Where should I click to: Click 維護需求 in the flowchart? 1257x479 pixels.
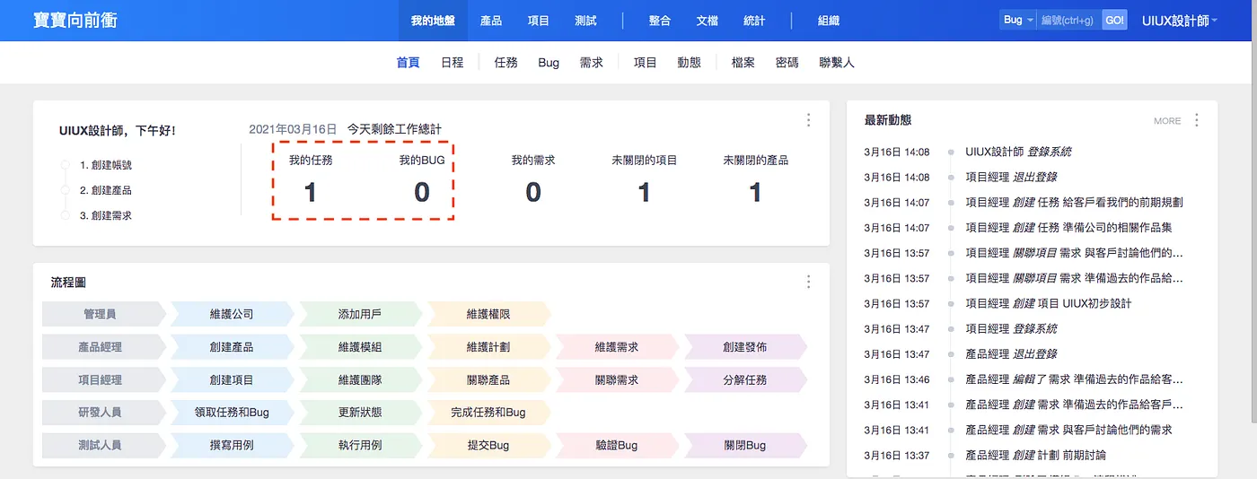617,347
